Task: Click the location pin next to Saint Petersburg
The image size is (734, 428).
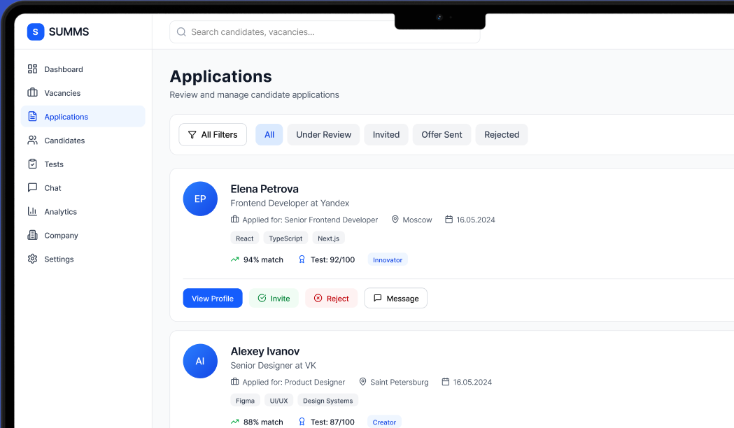Action: click(362, 382)
